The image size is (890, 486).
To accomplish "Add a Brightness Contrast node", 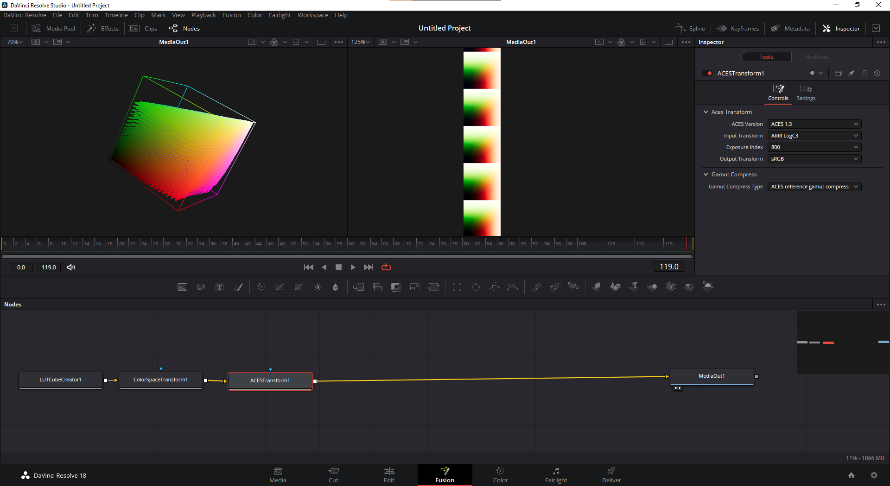I will tap(318, 287).
